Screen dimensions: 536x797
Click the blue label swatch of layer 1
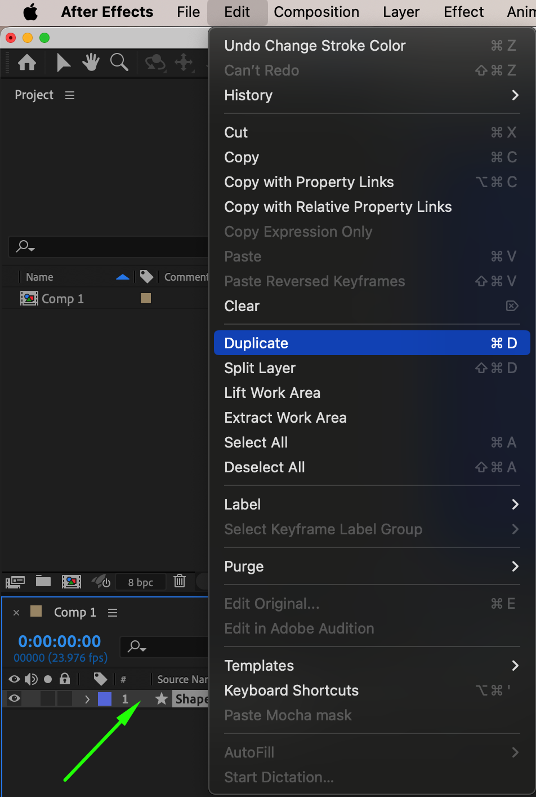(105, 699)
